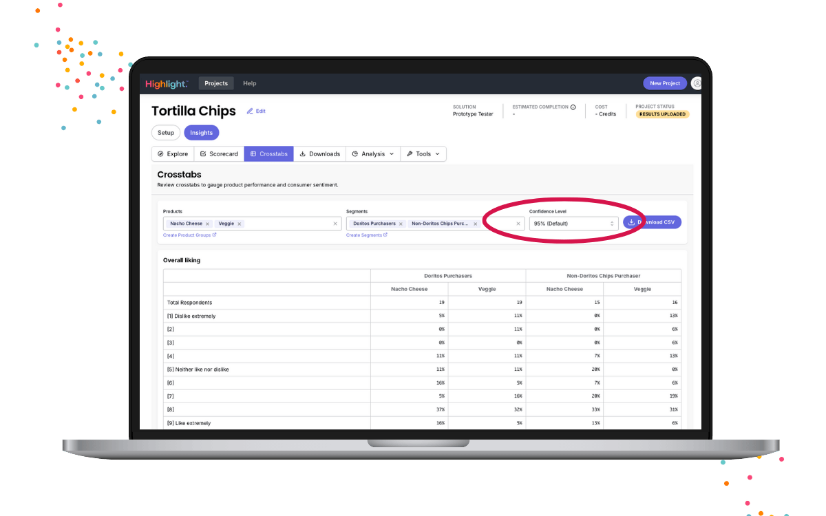Select the Insights toggle button
Viewport: 826px width, 516px height.
(x=201, y=133)
